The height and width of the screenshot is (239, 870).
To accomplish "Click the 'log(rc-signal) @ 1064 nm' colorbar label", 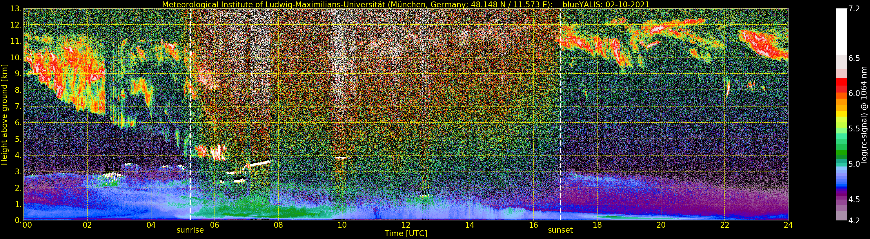I will (x=864, y=114).
